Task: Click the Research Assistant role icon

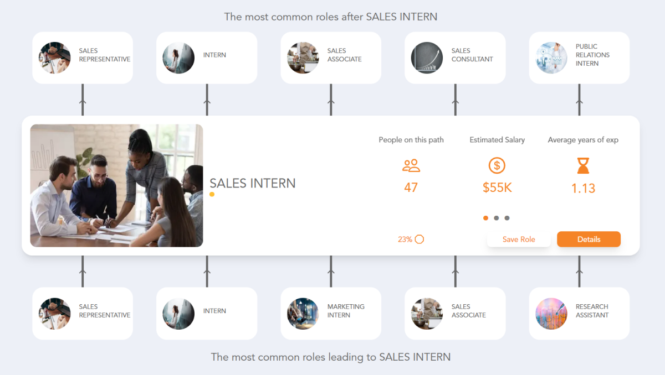Action: 551,313
